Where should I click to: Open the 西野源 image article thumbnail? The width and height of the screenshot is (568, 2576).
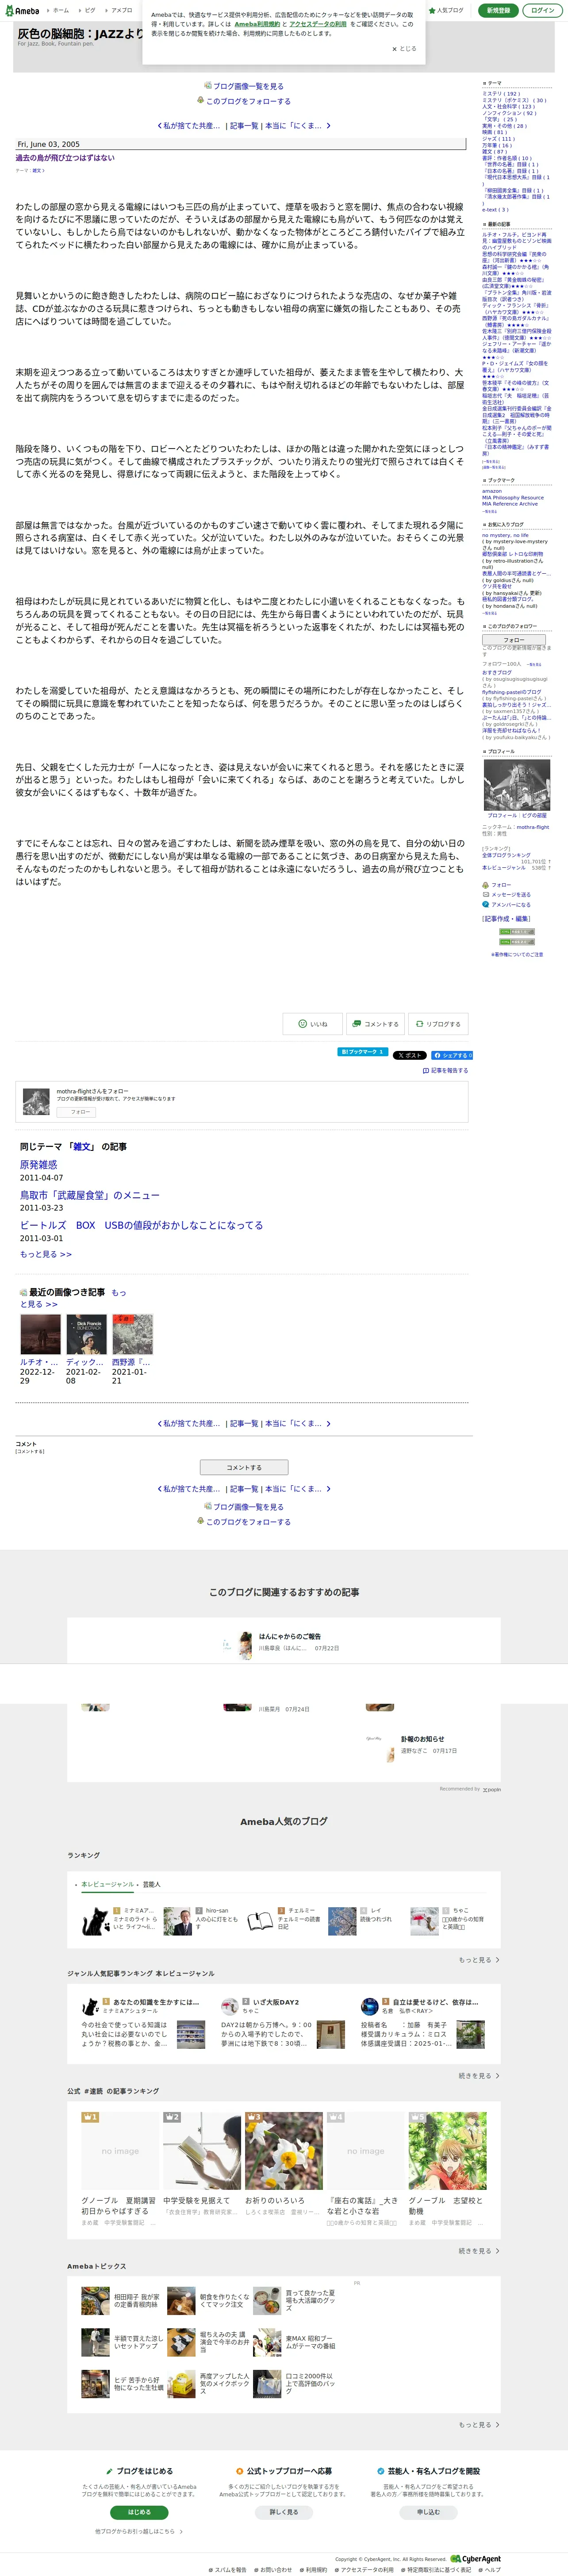[x=132, y=1334]
